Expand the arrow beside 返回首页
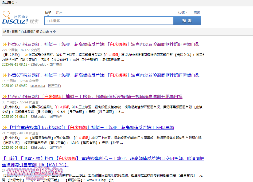 pyautogui.click(x=16, y=2)
